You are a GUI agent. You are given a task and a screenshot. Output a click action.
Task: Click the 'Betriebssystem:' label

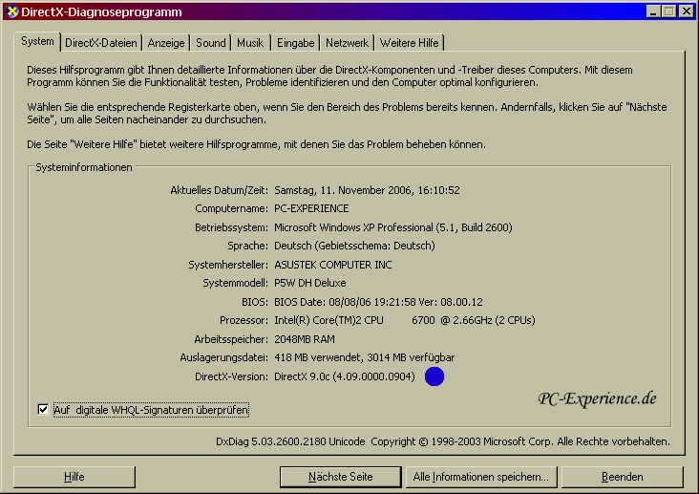click(231, 227)
